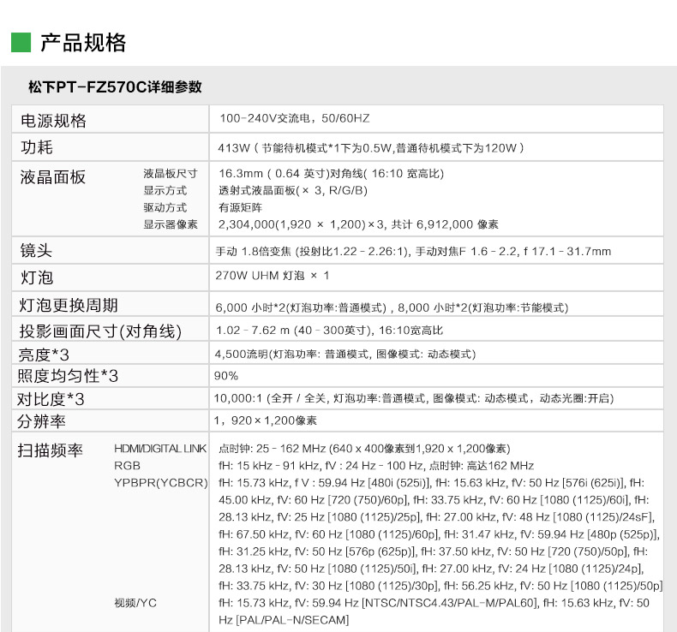
Task: Click the 视频/YC sub-label
Action: click(135, 603)
